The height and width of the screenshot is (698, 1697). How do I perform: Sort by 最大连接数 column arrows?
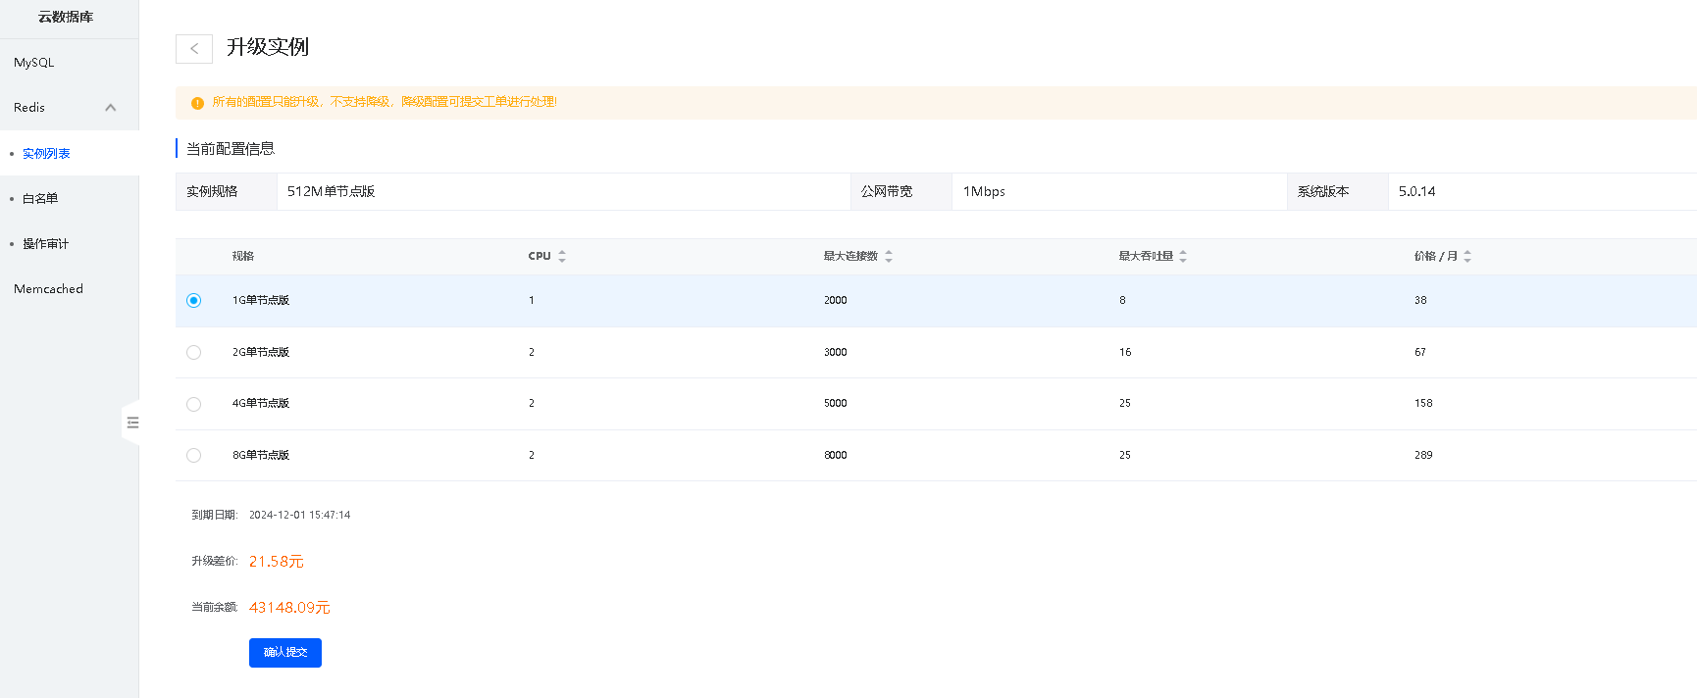[889, 256]
